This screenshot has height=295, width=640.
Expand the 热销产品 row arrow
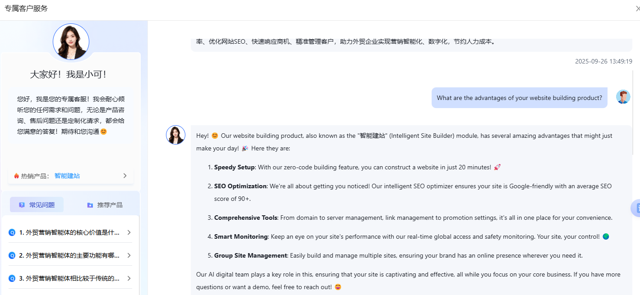[125, 176]
